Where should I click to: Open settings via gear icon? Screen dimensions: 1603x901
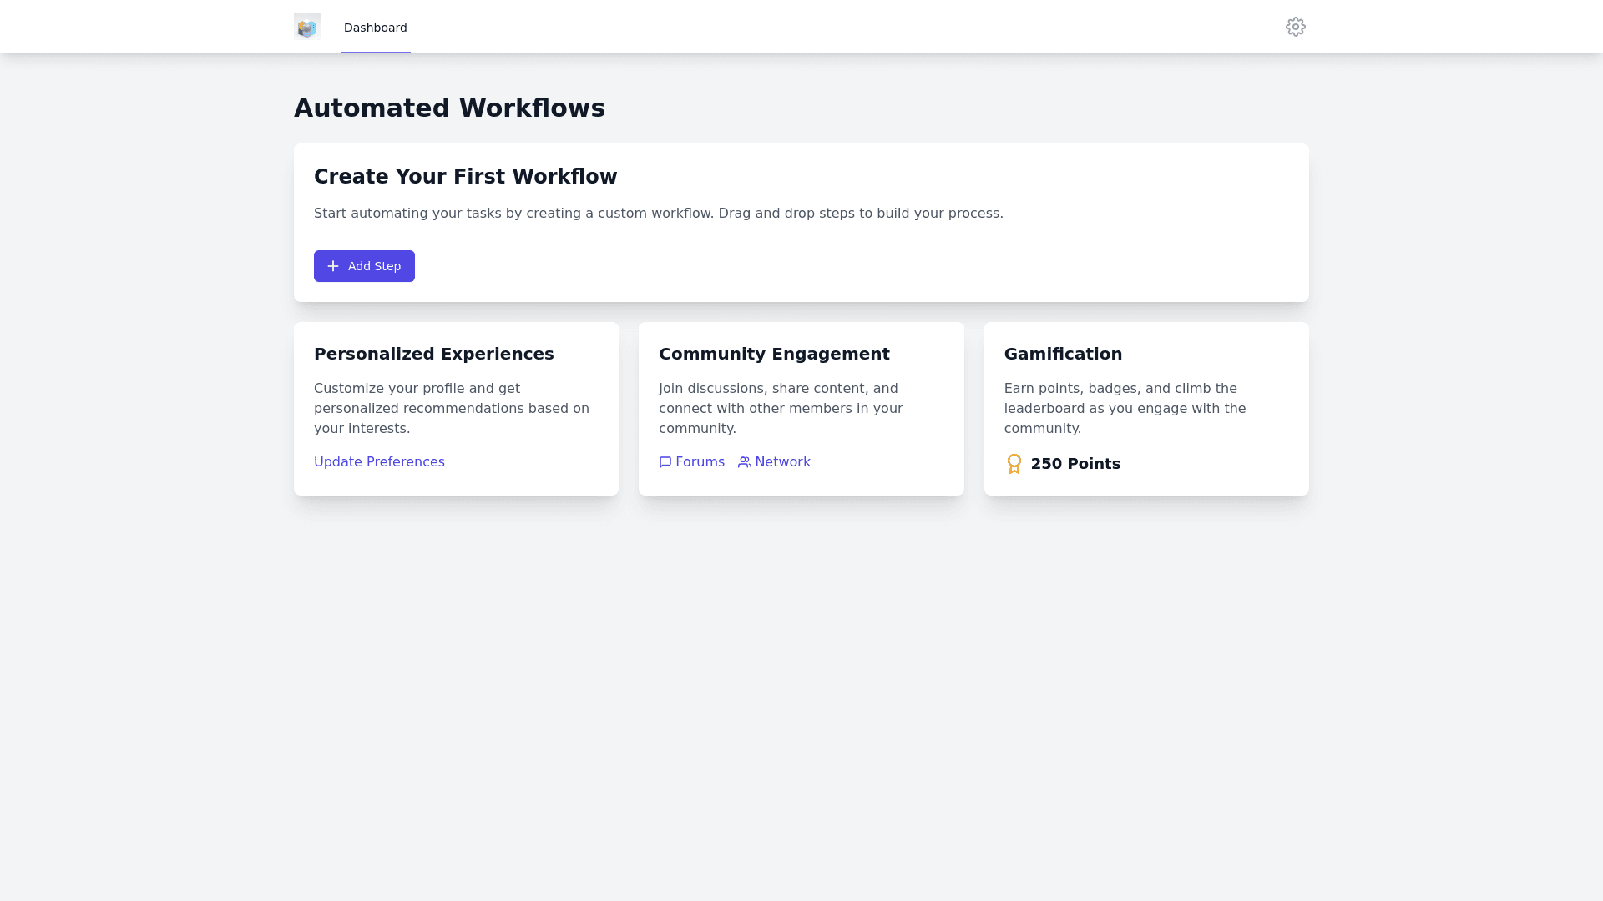(1295, 27)
